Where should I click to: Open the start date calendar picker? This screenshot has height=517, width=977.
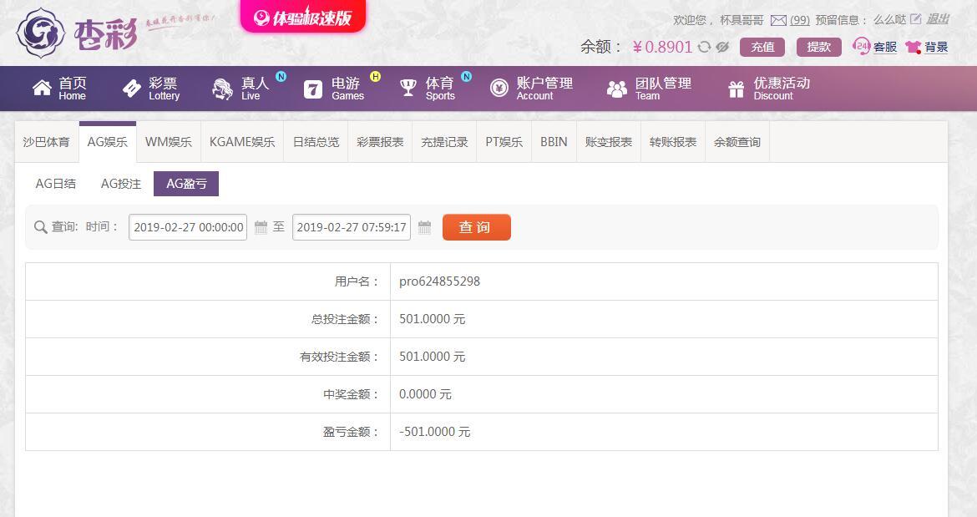(x=261, y=227)
